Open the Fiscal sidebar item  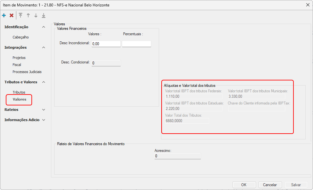coord(17,65)
